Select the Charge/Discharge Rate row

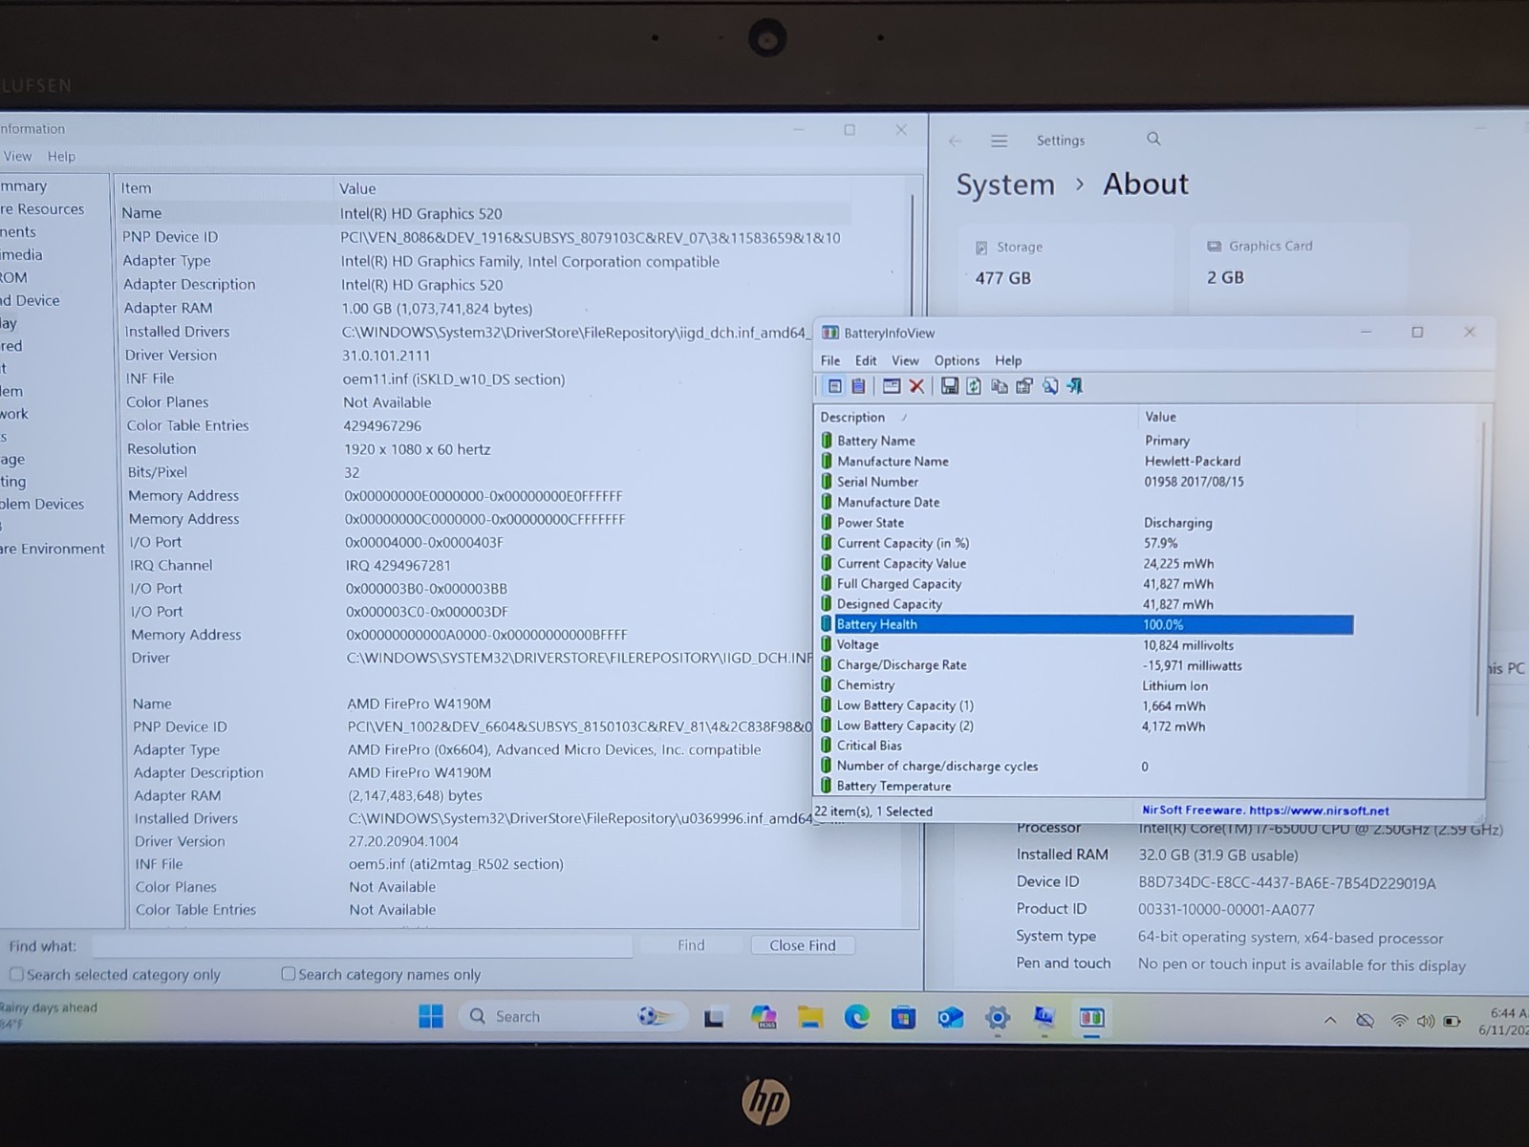coord(1086,665)
